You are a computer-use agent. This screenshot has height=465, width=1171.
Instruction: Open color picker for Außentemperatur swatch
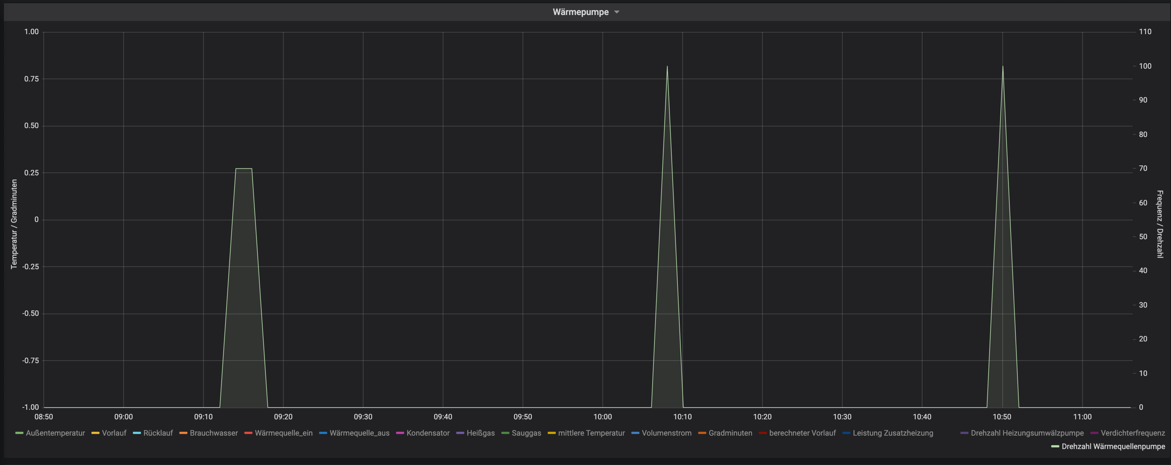[x=19, y=433]
